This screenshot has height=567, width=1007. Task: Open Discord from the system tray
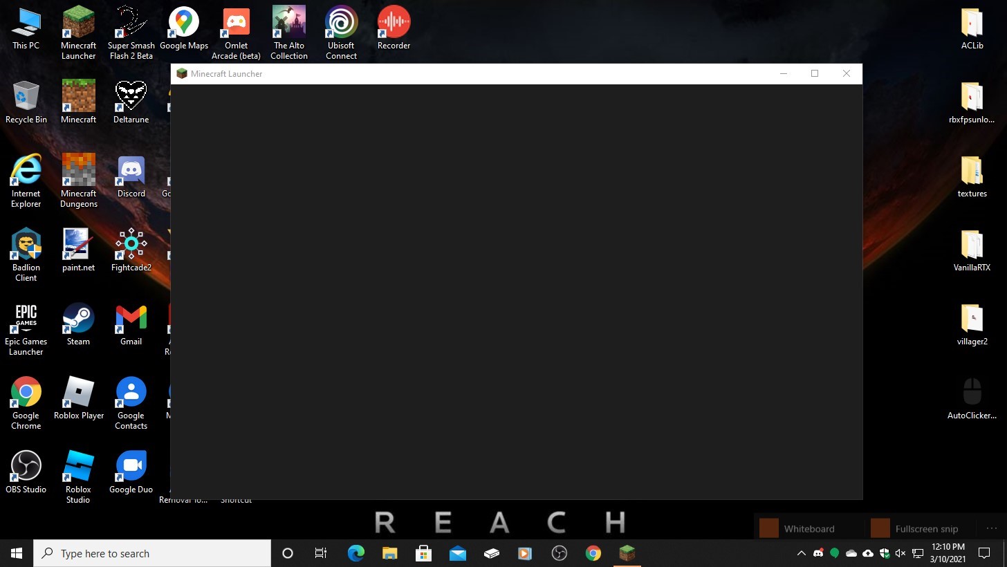click(818, 553)
